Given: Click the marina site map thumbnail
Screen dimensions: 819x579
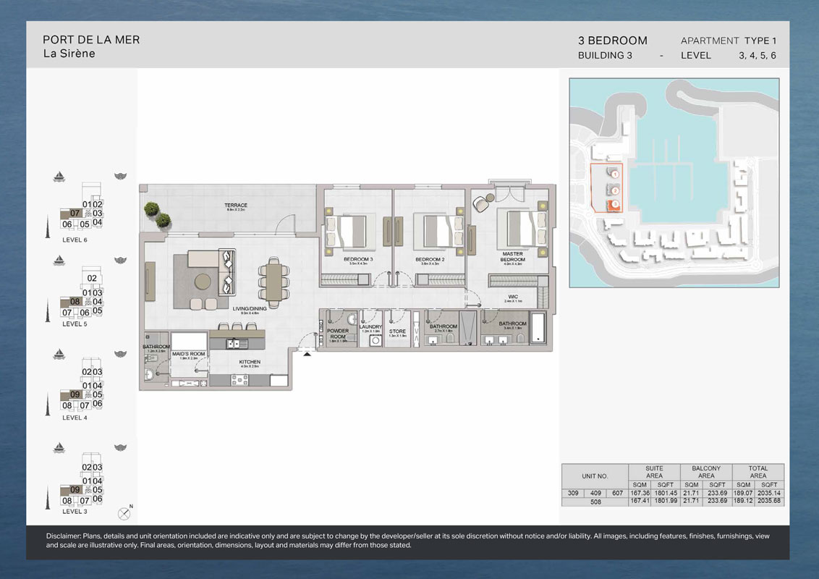Looking at the screenshot, I should point(674,183).
